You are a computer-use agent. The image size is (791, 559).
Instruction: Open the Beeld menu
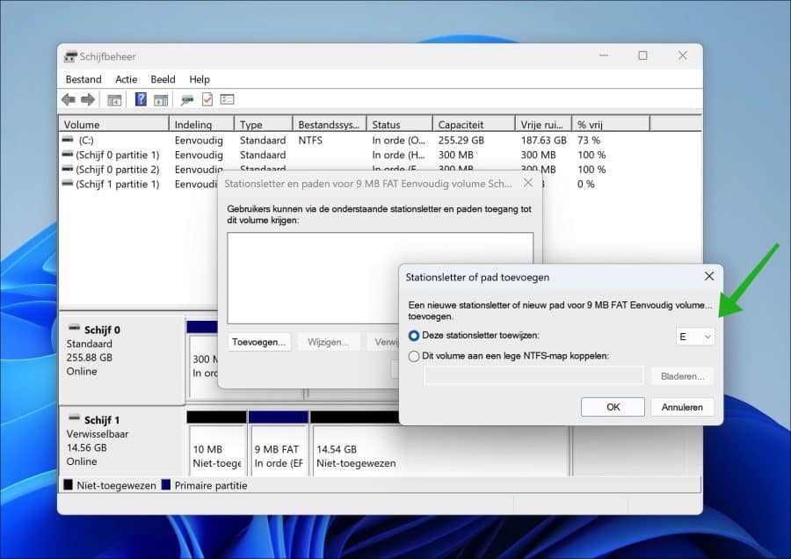point(163,79)
